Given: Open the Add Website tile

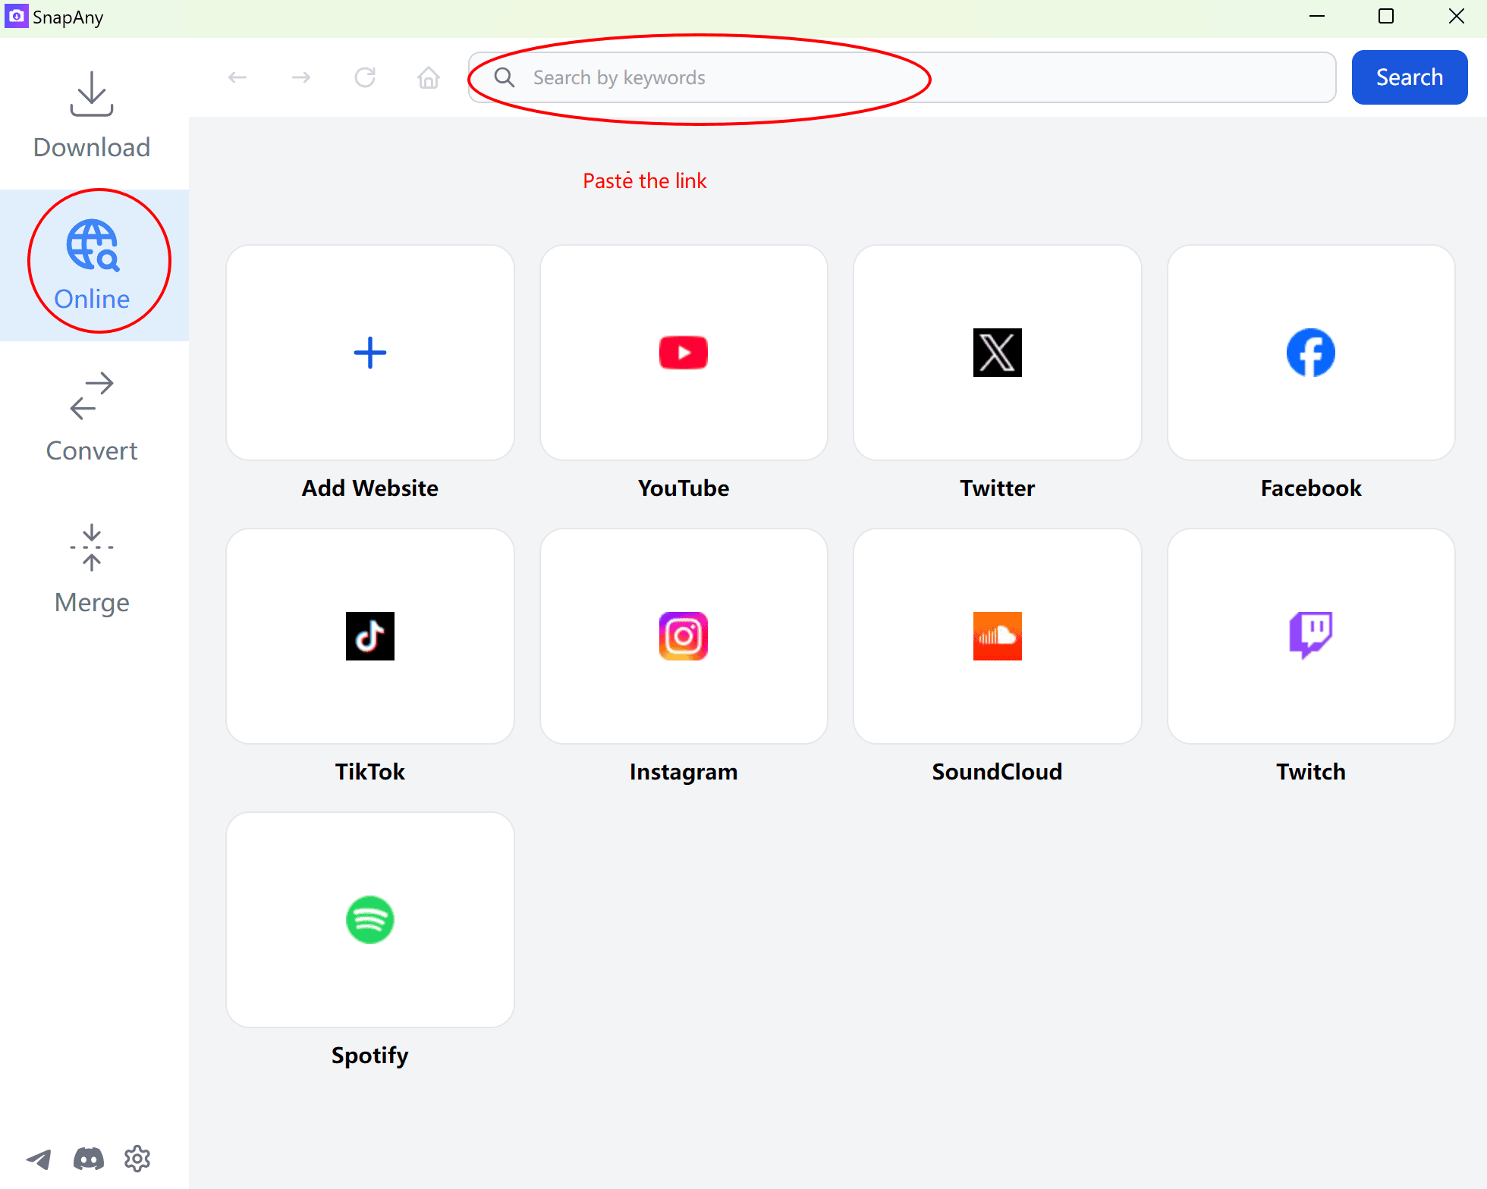Looking at the screenshot, I should click(x=370, y=353).
